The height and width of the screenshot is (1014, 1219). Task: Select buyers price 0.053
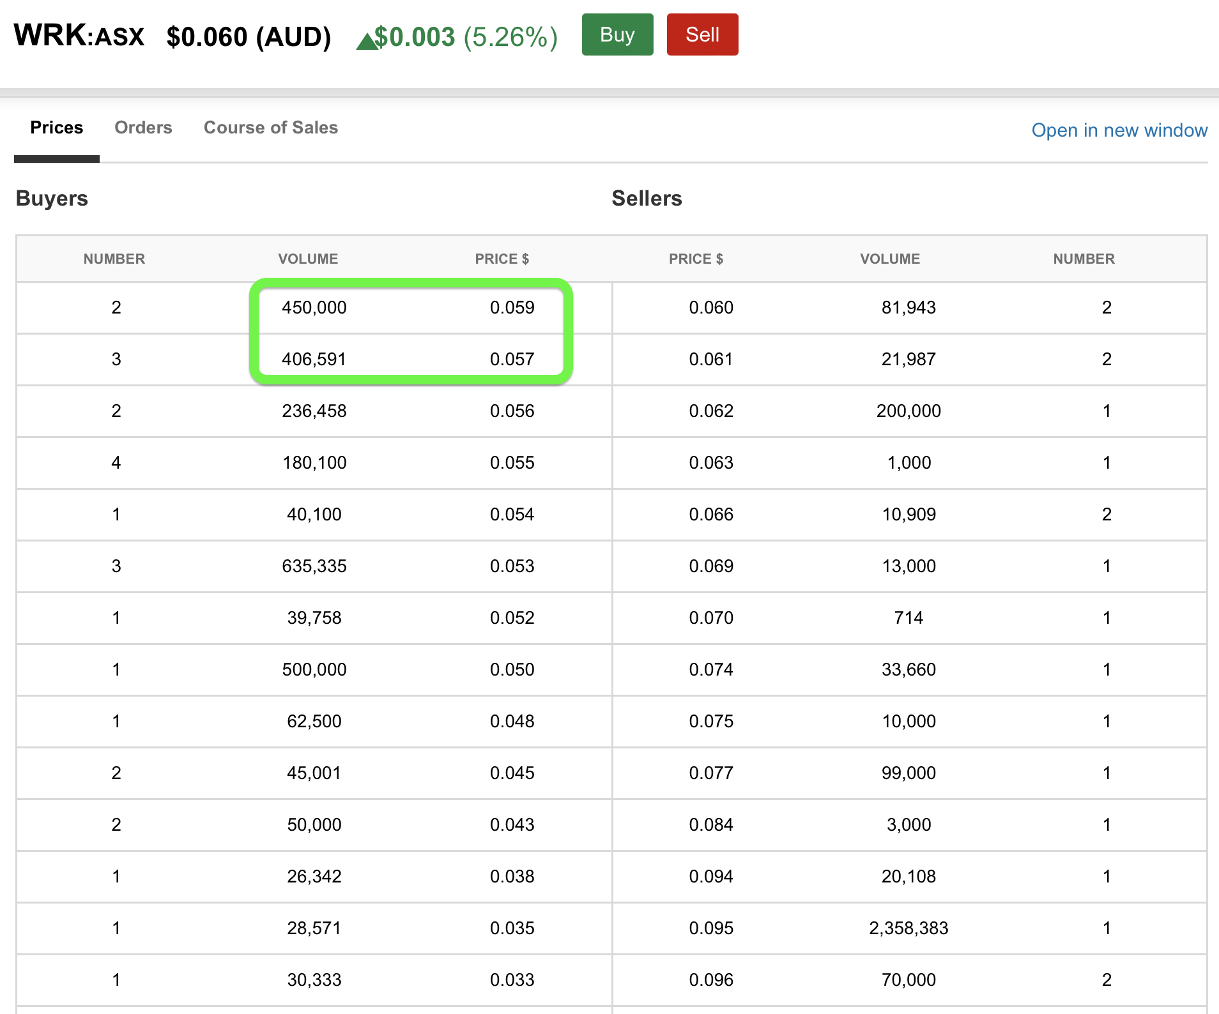coord(512,566)
